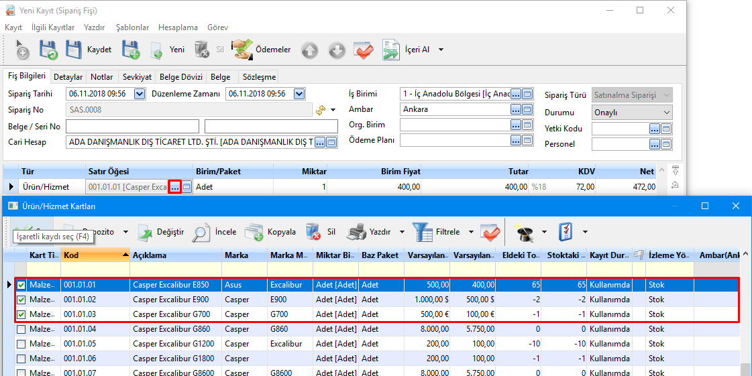Click the Belge / Seri No input field
Image resolution: width=752 pixels, height=376 pixels.
pos(132,126)
